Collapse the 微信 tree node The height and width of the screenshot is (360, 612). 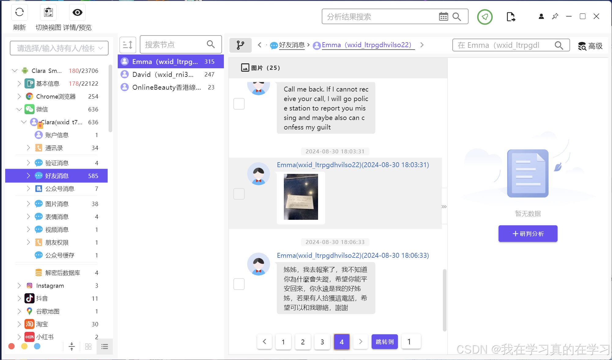click(x=19, y=109)
